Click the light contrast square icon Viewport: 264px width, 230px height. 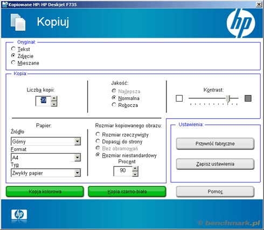click(179, 98)
